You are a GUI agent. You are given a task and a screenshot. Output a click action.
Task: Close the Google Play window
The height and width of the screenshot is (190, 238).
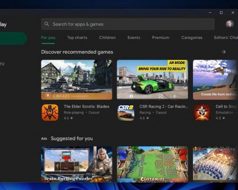[x=233, y=12]
